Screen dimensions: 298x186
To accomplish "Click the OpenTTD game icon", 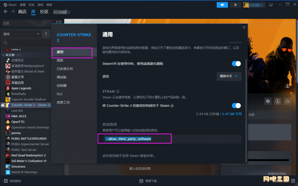I will point(8,122).
